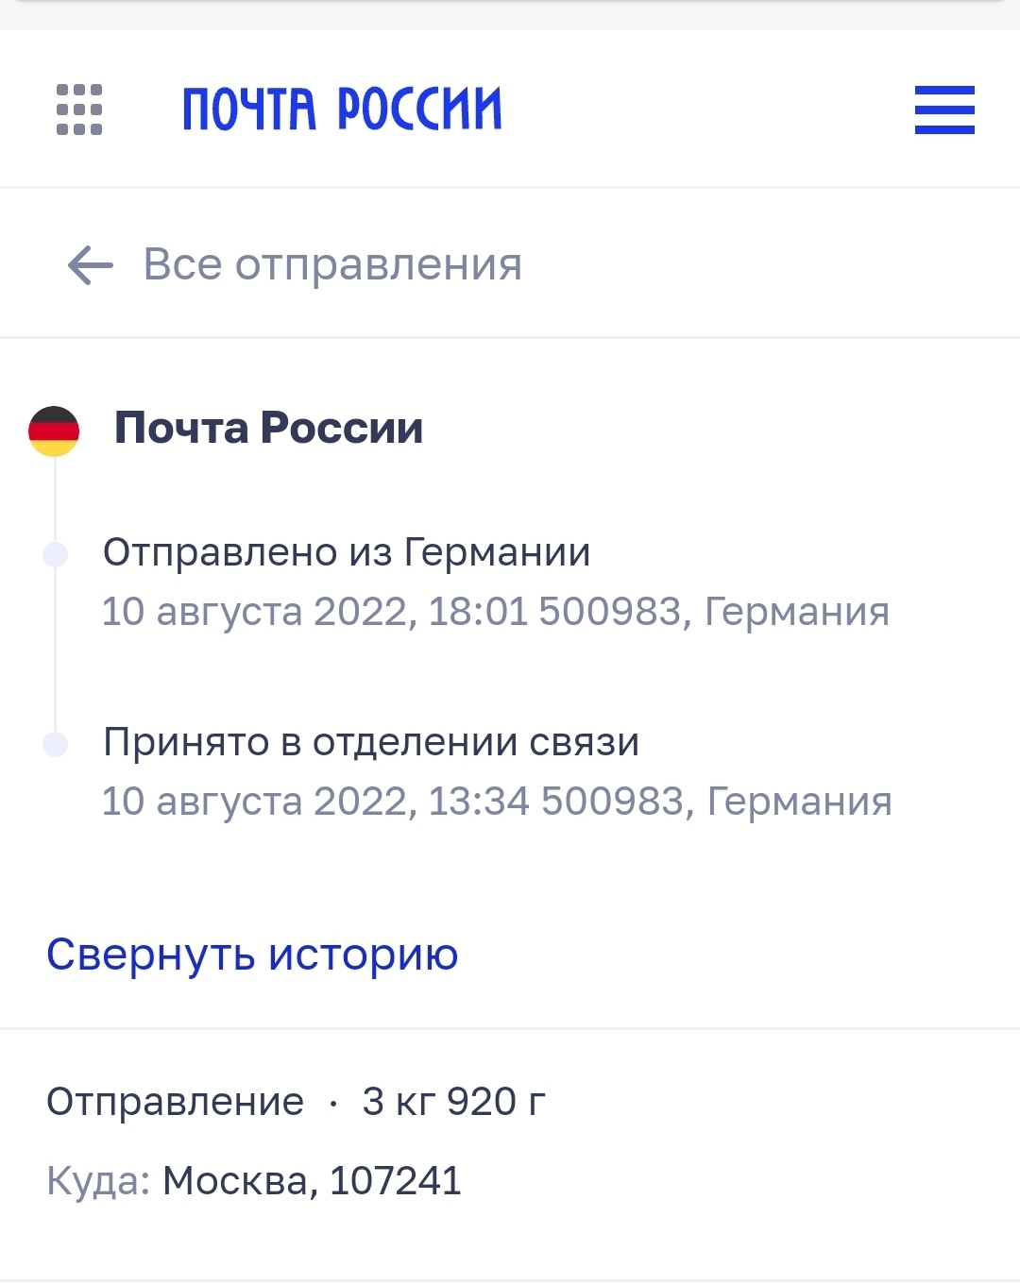The width and height of the screenshot is (1020, 1284).
Task: Click destination Москва, 107241
Action: (312, 1181)
